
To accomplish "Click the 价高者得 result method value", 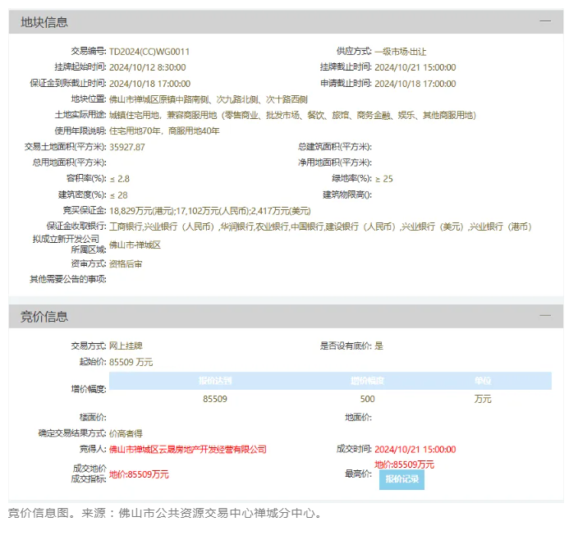I will (x=126, y=432).
